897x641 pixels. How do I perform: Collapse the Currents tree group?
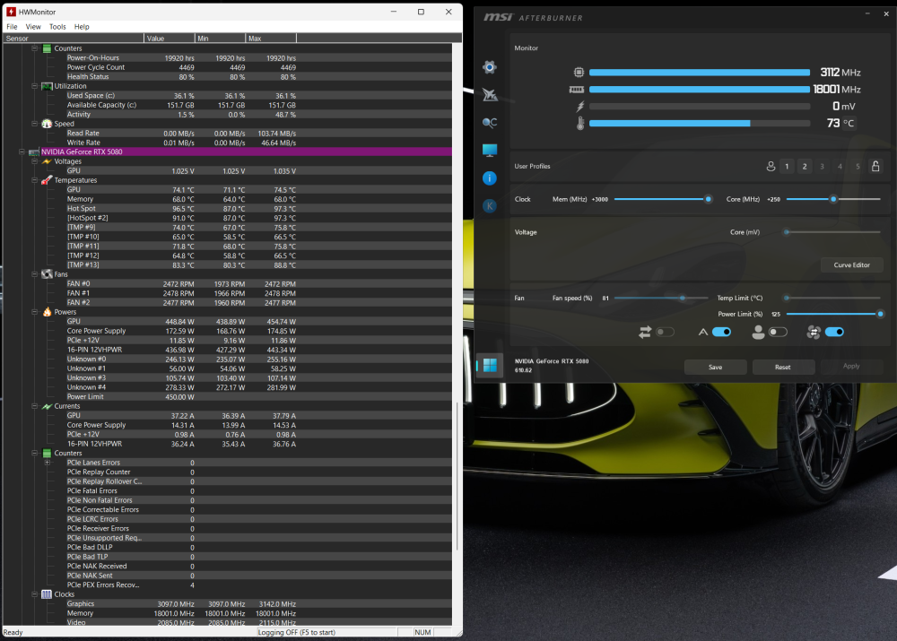point(34,406)
